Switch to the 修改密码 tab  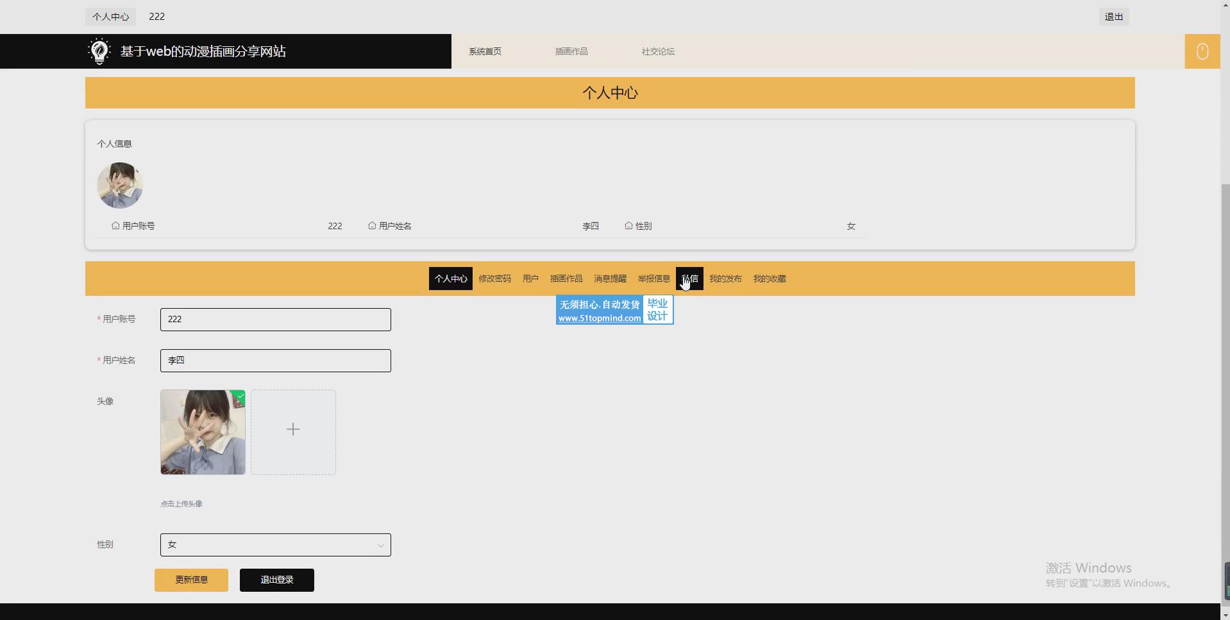[494, 279]
